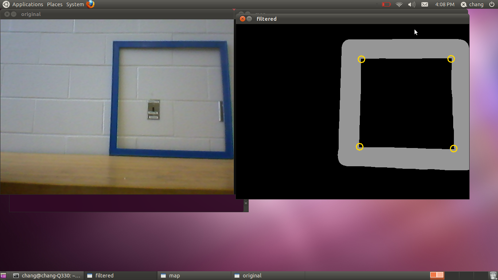Expand the chang user menu
The image size is (498, 280).
472,4
